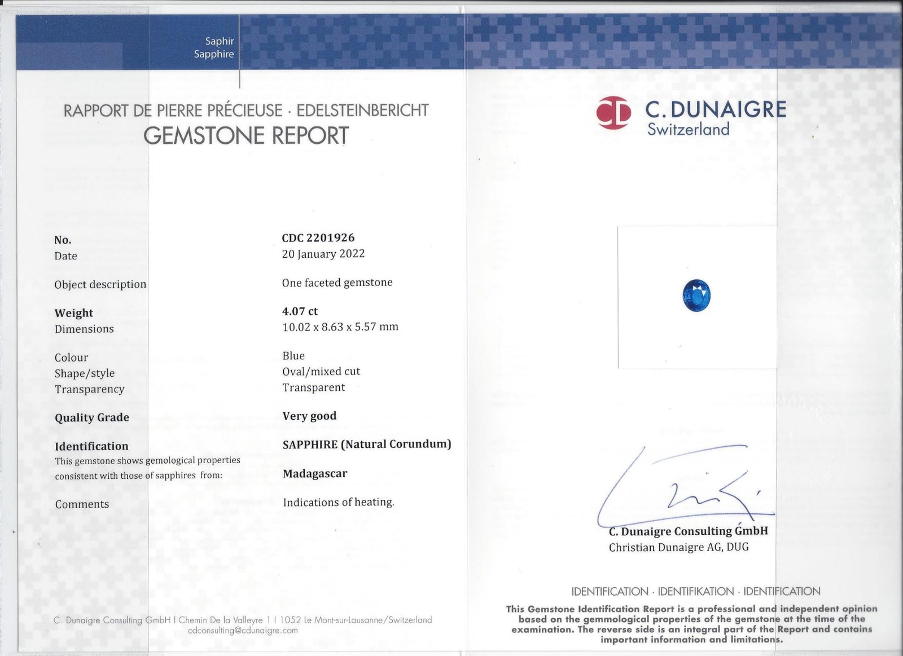The height and width of the screenshot is (656, 903).
Task: Click the date 20 January 2022
Action: (x=323, y=254)
